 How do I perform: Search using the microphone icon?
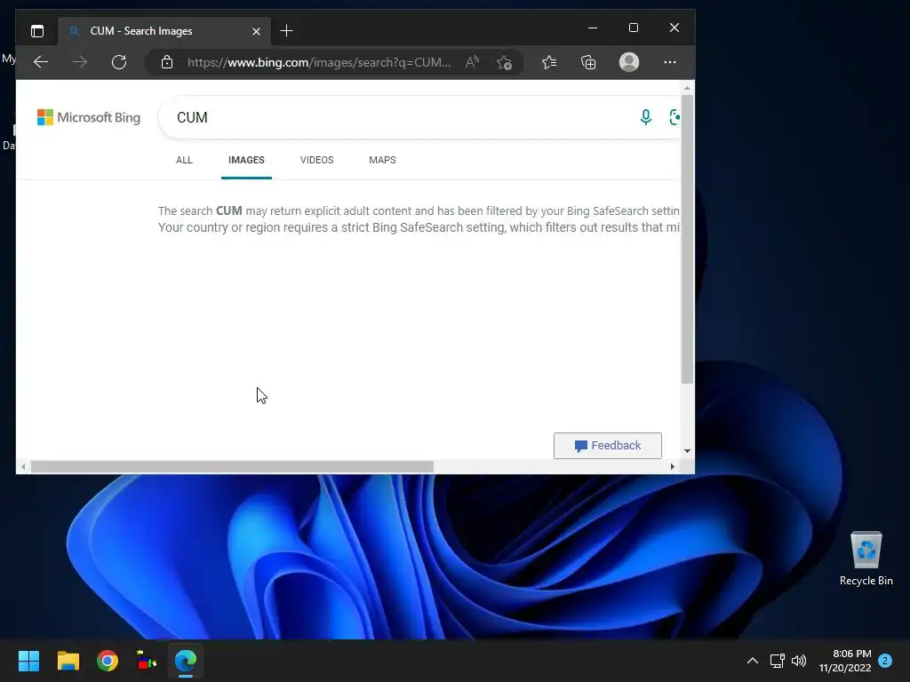point(645,117)
